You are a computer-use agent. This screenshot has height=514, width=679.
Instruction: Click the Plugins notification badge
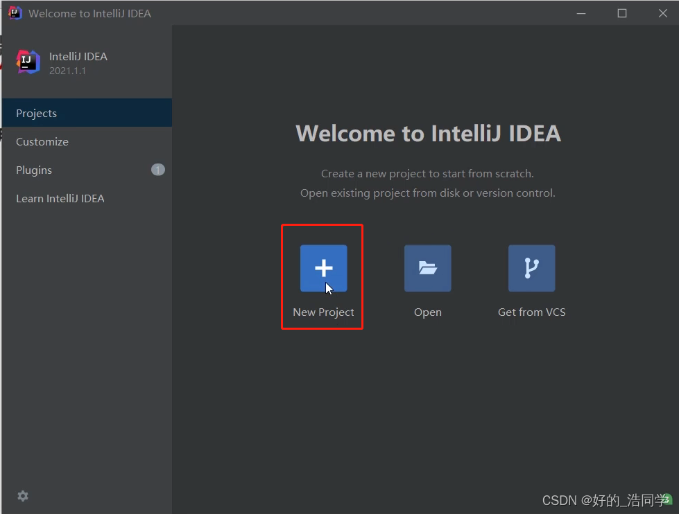(x=158, y=170)
